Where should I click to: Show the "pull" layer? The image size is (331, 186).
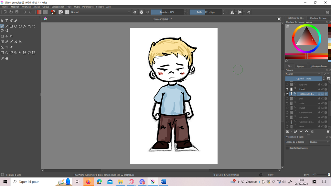[287, 98]
